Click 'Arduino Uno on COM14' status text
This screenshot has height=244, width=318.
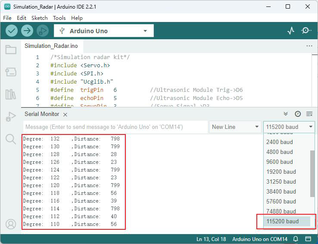[260, 239]
